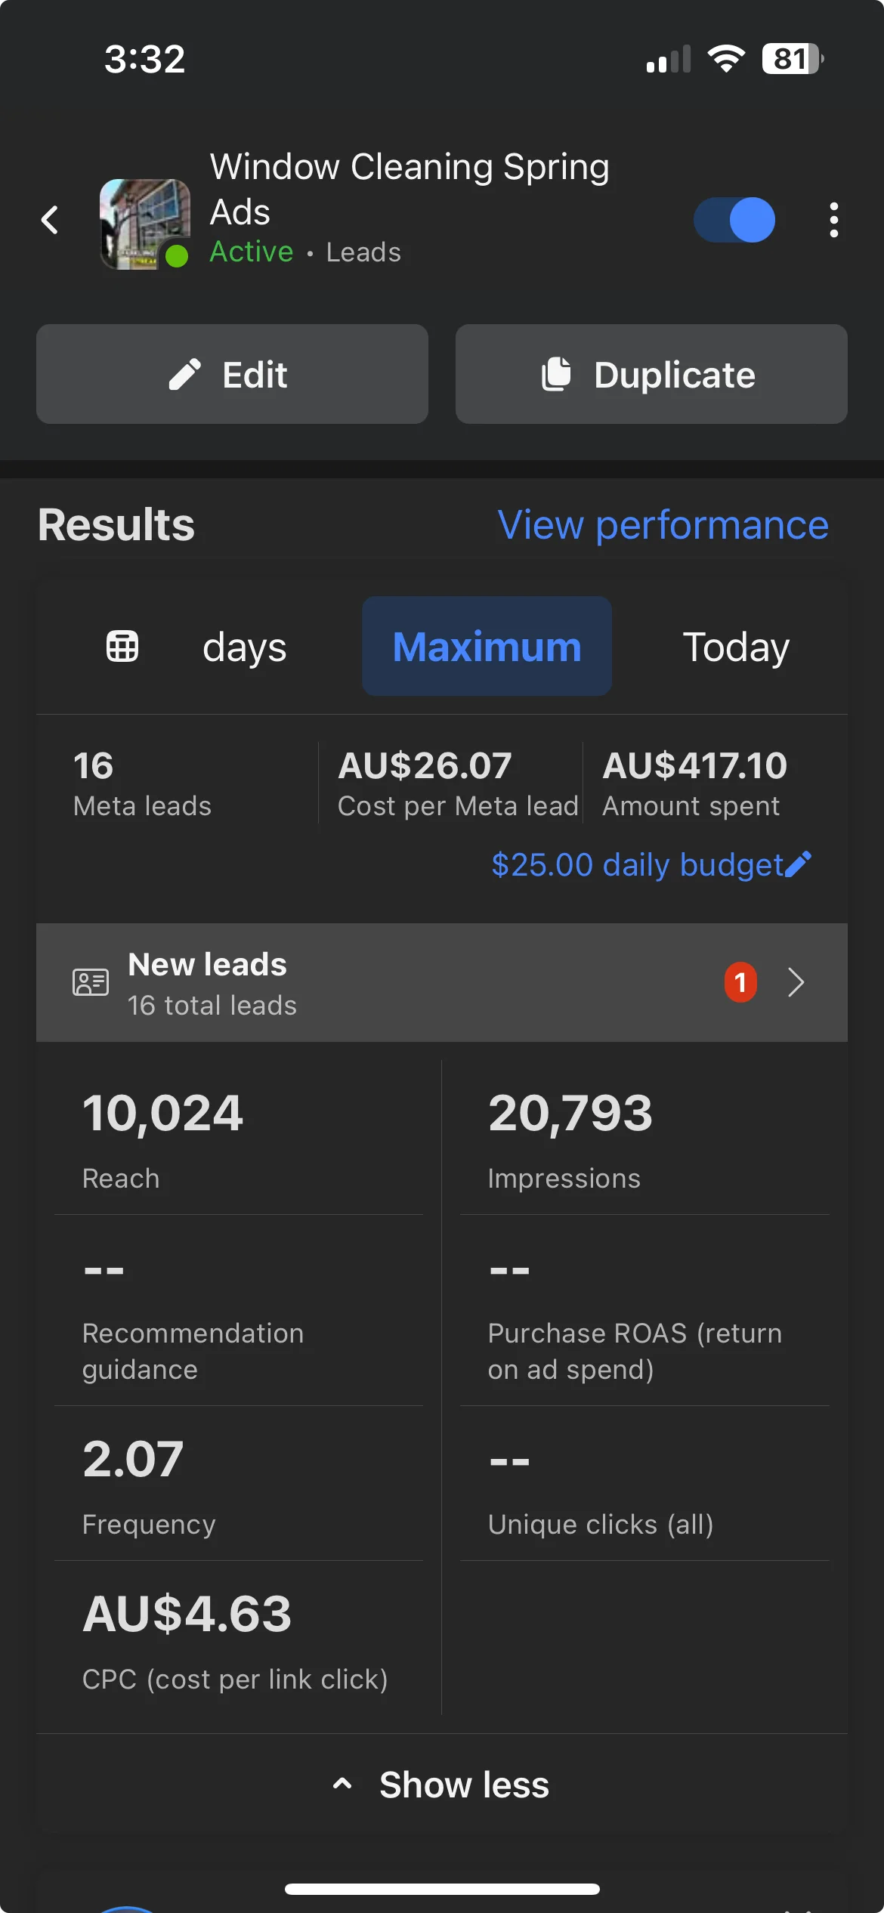Collapse metrics with Show less
This screenshot has height=1913, width=884.
coord(463,1785)
